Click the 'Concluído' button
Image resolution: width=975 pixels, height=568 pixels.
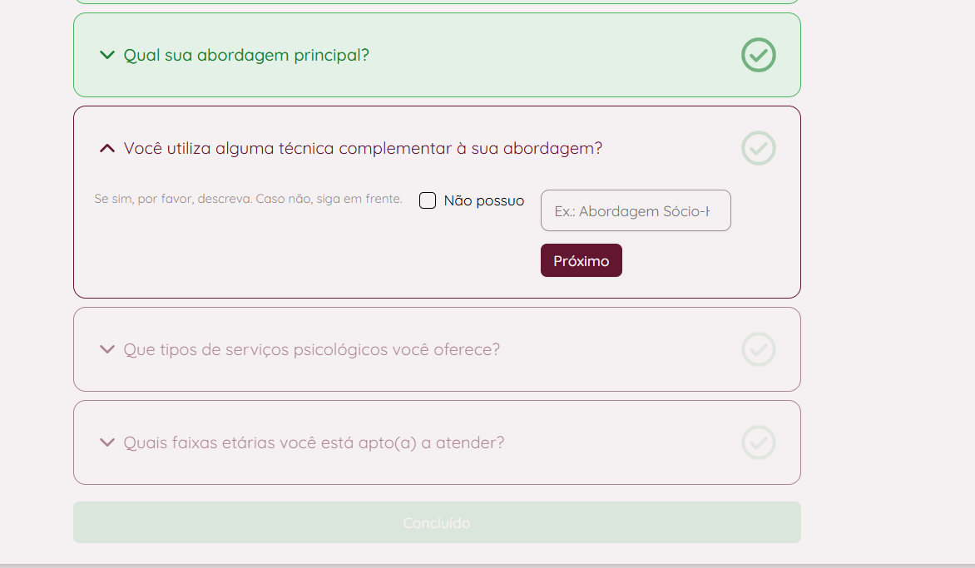coord(437,523)
